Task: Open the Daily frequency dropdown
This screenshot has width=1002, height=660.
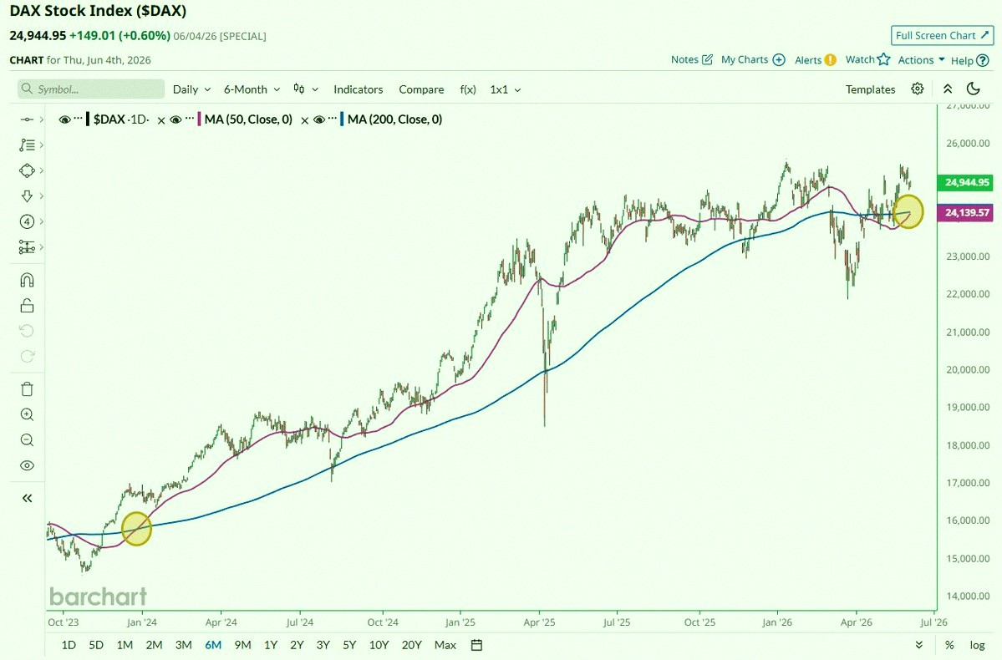Action: point(191,89)
